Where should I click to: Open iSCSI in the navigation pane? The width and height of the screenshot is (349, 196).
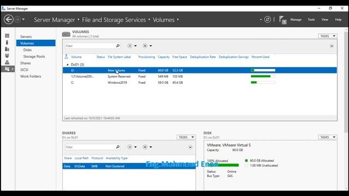click(24, 70)
